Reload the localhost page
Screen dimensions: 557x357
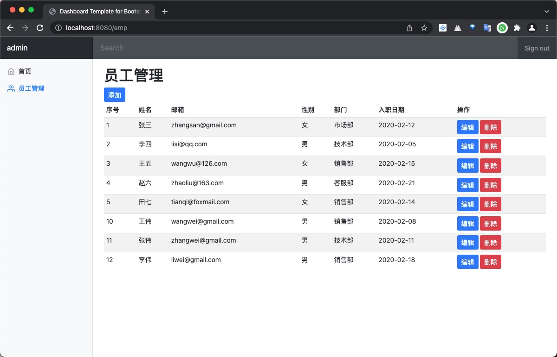click(40, 28)
